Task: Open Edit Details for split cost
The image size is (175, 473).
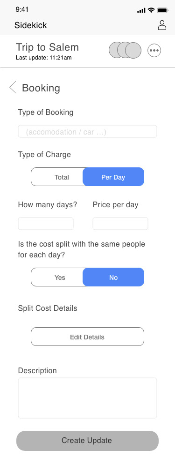Action: (x=87, y=337)
